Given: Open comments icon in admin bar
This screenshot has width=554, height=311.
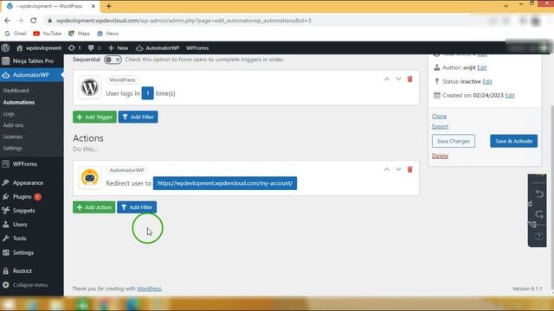Looking at the screenshot, I should (x=94, y=48).
